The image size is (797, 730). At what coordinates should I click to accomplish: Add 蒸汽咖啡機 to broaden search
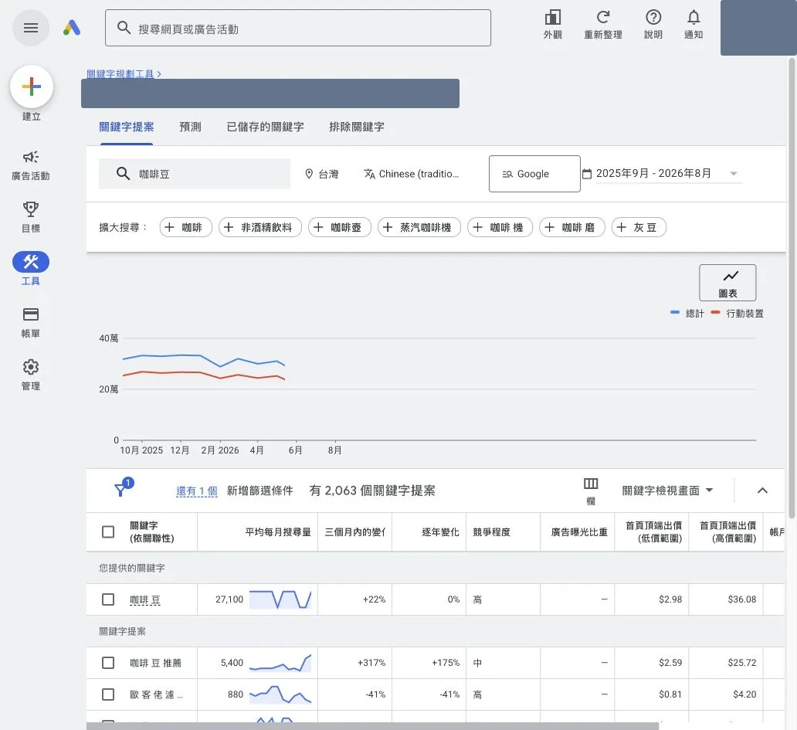[419, 227]
